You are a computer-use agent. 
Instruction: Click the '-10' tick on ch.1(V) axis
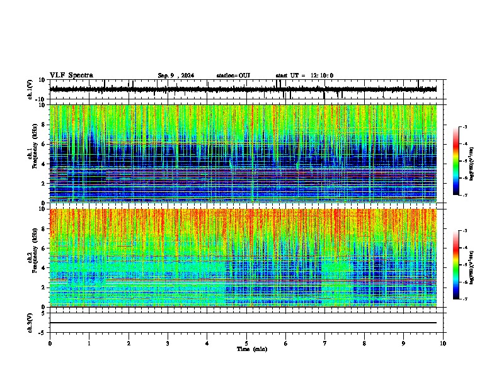point(41,99)
